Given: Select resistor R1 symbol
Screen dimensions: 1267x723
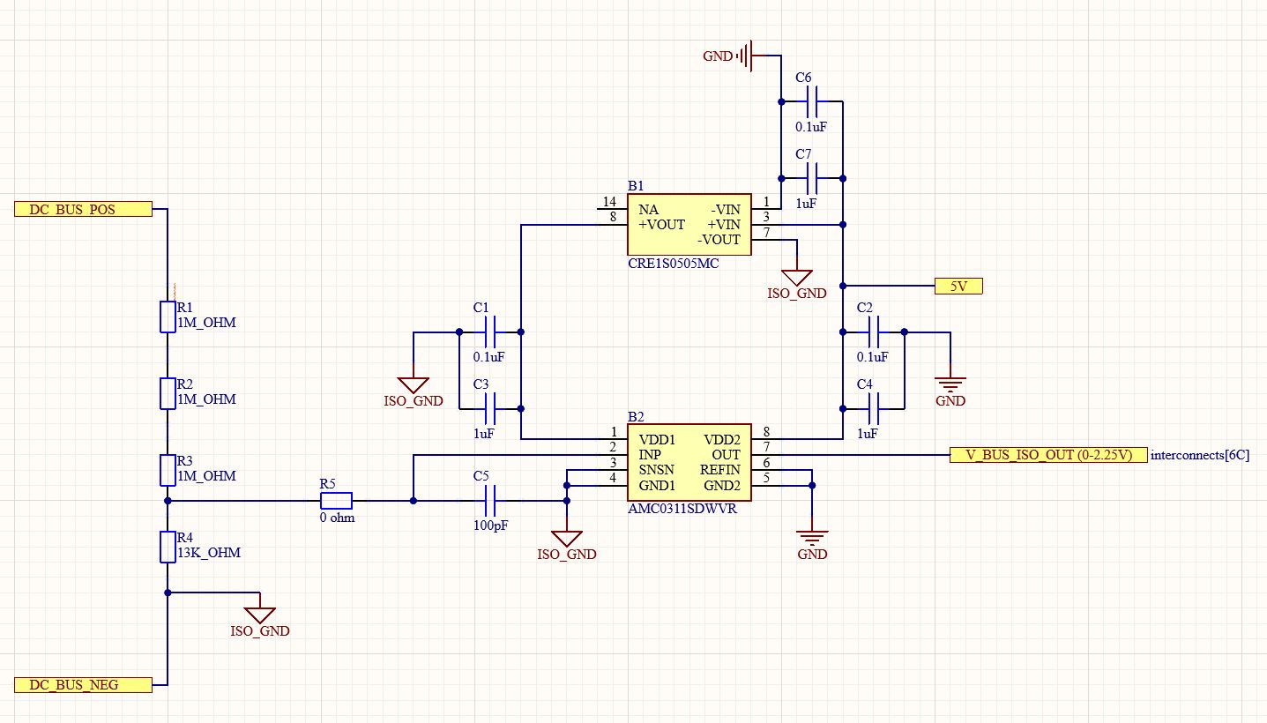Looking at the screenshot, I should click(167, 317).
